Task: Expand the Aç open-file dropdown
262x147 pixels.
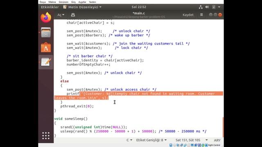Action: click(61, 15)
